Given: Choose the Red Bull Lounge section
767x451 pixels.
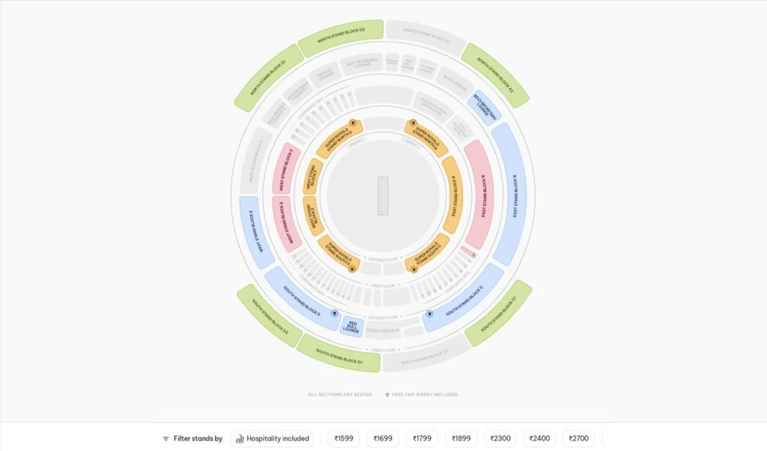Looking at the screenshot, I should pos(351,327).
